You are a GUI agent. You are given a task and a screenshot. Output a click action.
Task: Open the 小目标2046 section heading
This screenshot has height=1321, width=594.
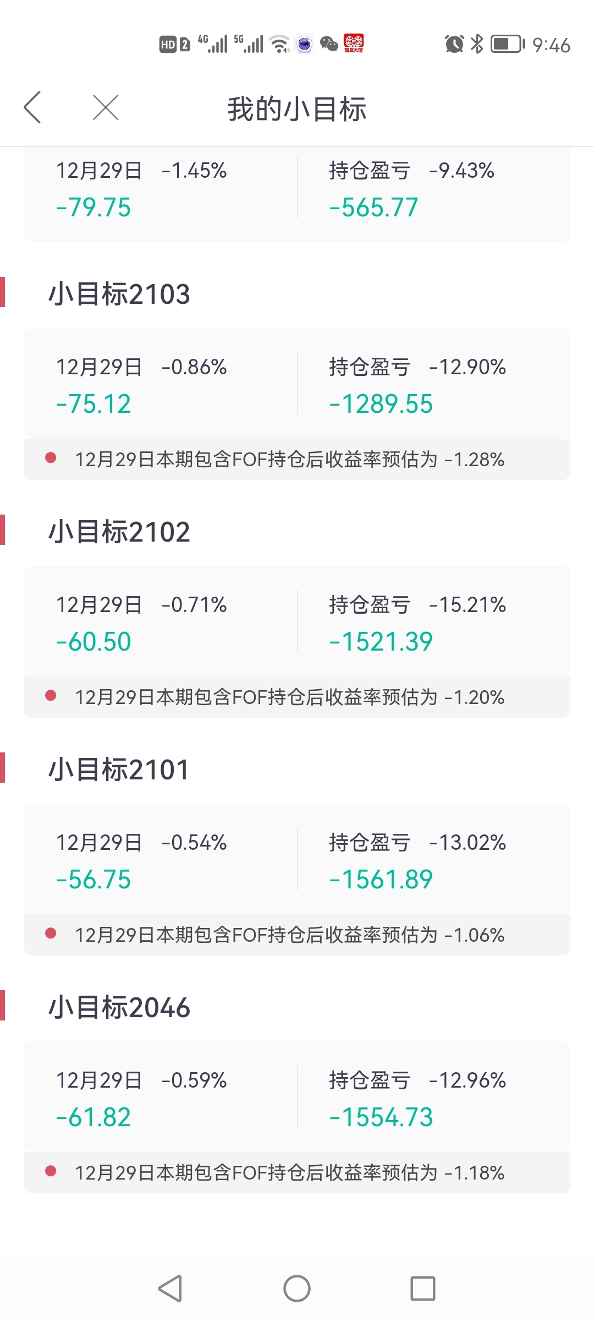[x=119, y=1007]
